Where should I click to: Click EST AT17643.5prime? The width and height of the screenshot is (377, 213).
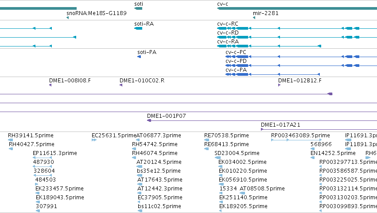159,180
